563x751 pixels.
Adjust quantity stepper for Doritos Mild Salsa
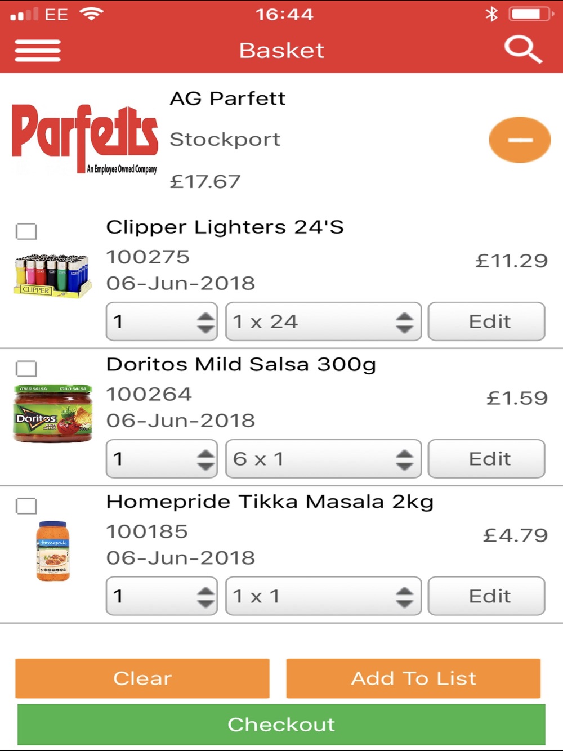162,459
